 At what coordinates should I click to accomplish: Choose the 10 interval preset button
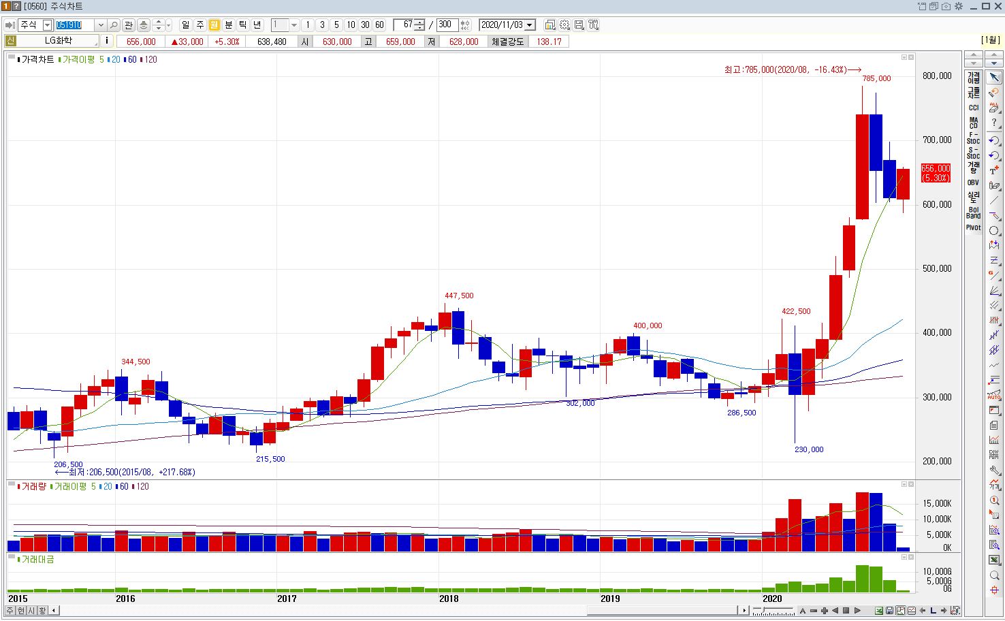point(351,25)
